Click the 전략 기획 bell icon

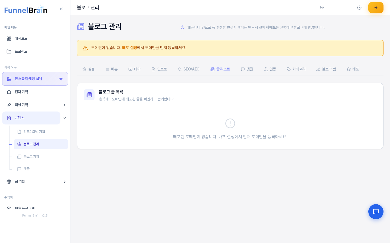(x=9, y=92)
